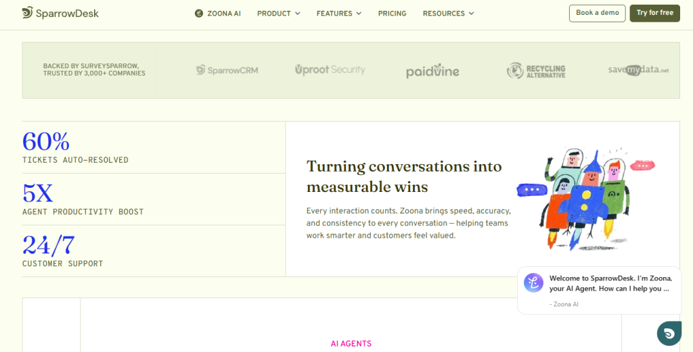Click the Uproot Security logo
This screenshot has height=352, width=693.
(330, 70)
